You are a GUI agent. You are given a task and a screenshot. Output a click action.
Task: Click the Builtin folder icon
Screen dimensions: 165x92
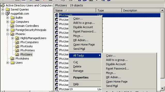pyautogui.click(x=12, y=18)
